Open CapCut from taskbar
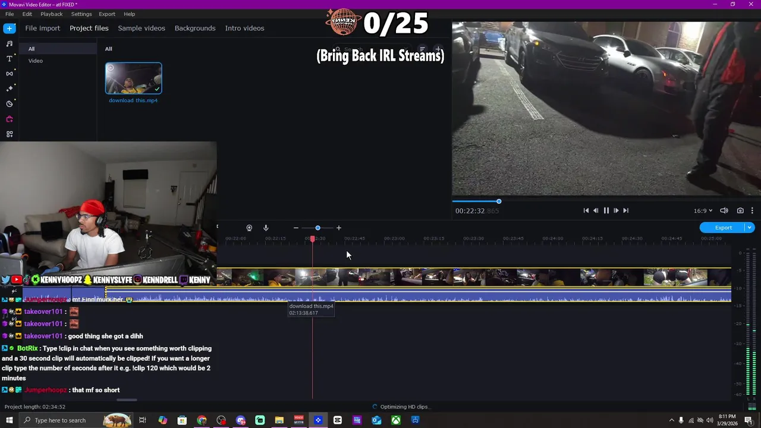Screen dimensions: 761x428 tap(338, 420)
